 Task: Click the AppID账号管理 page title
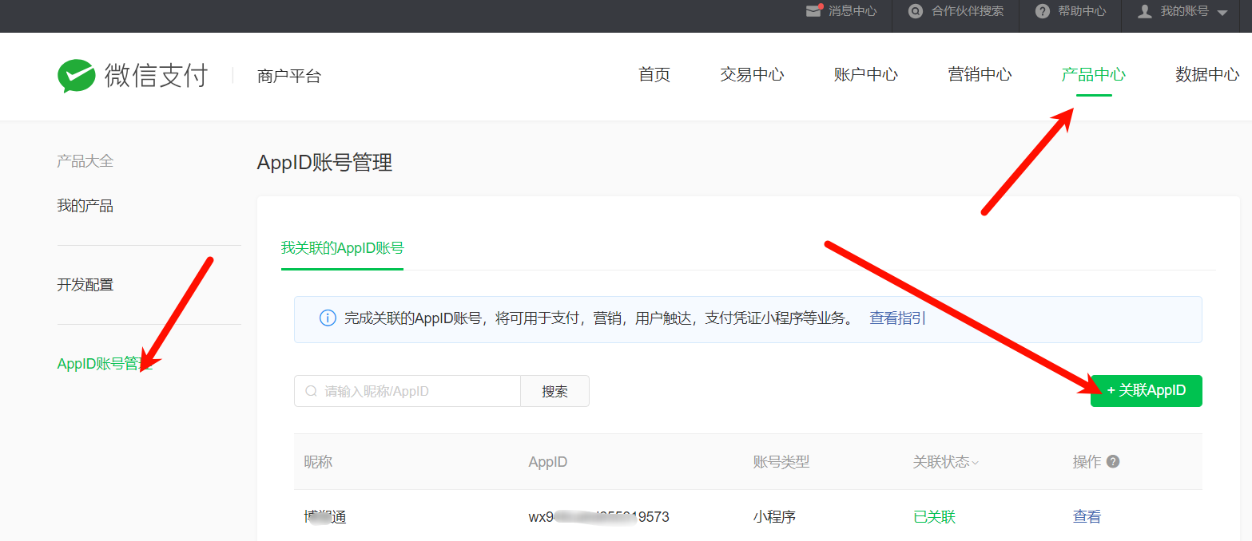324,163
